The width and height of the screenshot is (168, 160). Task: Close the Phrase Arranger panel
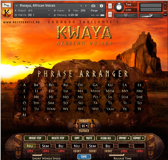(x=84, y=156)
